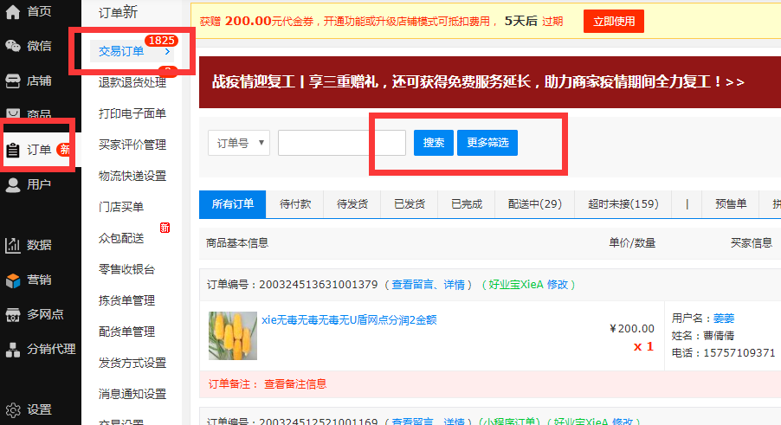Open 查看备注信息 link
This screenshot has width=781, height=425.
tap(295, 384)
